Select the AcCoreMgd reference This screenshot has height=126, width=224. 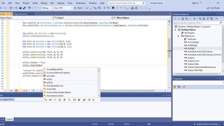(193, 42)
